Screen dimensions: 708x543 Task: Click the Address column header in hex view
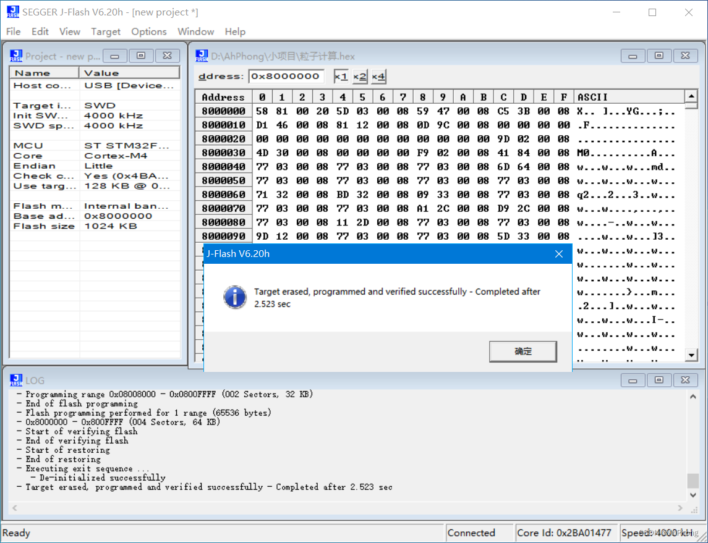(x=223, y=97)
